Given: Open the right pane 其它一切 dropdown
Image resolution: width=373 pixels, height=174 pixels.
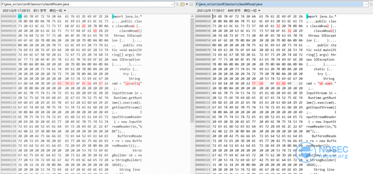Looking at the screenshot, I should click(252, 11).
